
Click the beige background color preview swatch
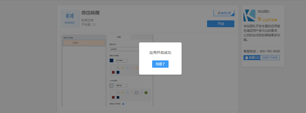point(111,86)
